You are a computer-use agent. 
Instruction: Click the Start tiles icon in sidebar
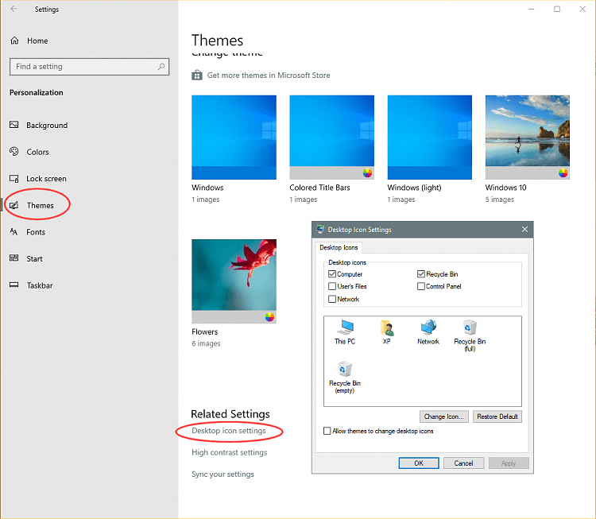[x=14, y=258]
